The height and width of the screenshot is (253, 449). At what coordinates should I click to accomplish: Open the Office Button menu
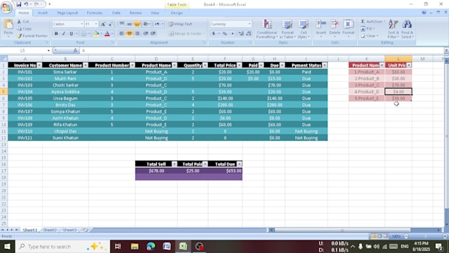pos(7,7)
